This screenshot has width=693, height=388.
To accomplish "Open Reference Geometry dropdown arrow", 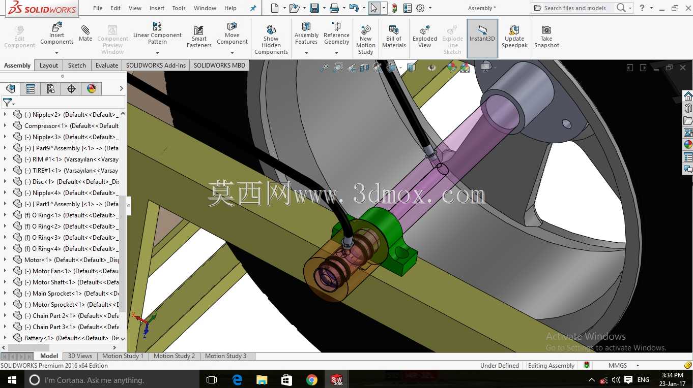I will (336, 53).
